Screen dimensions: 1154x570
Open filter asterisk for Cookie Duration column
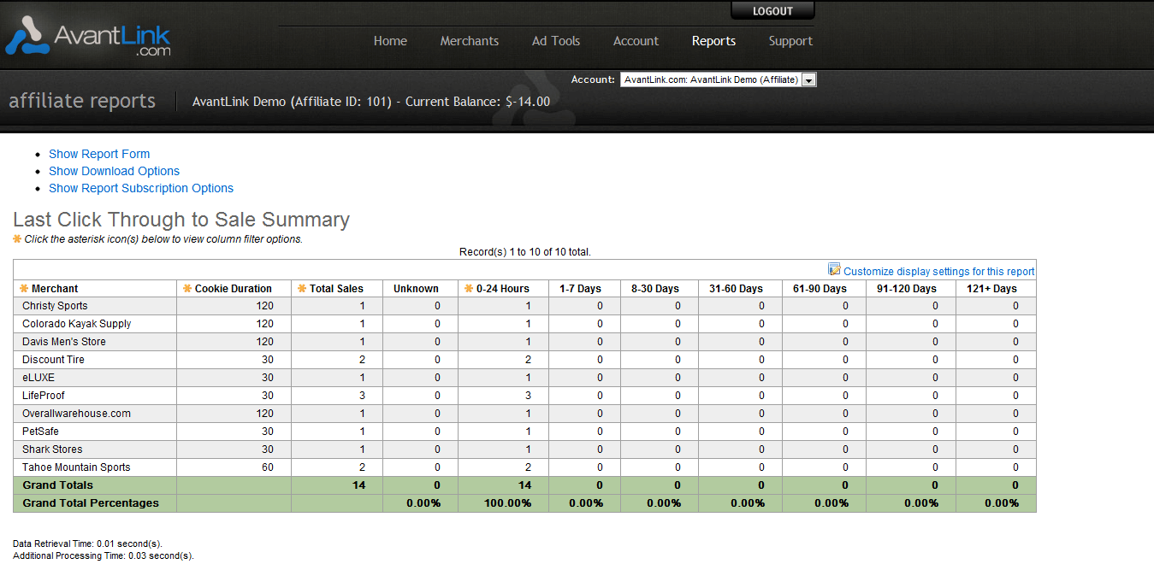pyautogui.click(x=187, y=289)
